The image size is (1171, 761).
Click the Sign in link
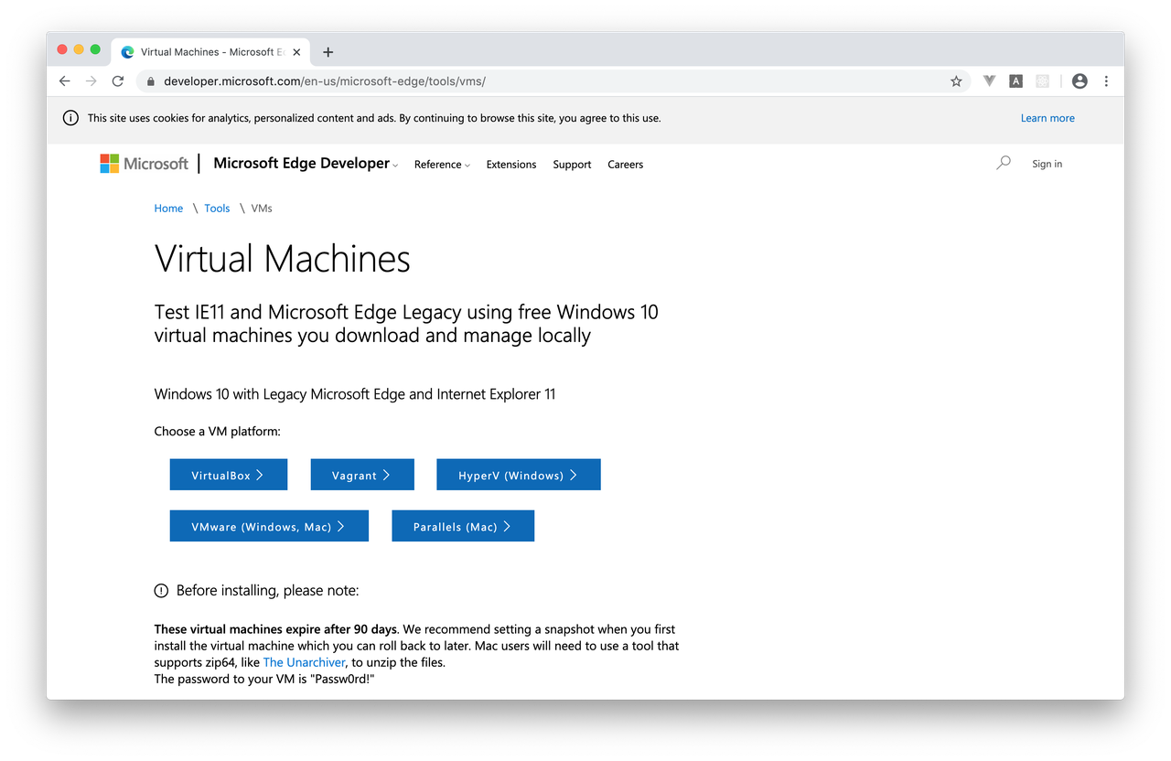(1047, 164)
